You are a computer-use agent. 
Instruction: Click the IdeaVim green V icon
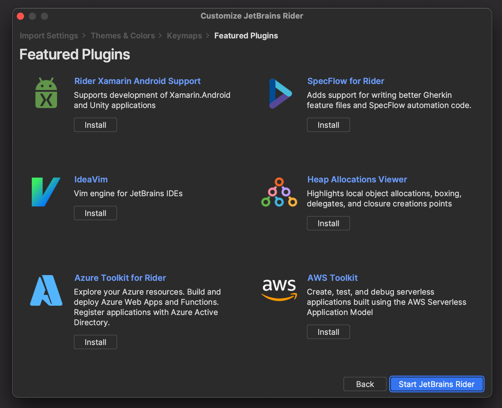tap(46, 192)
